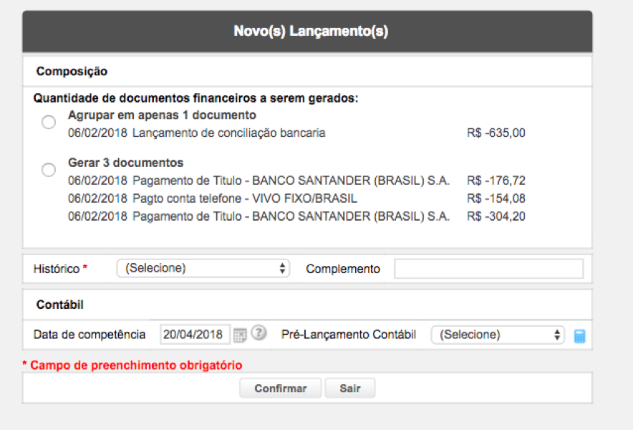Click 'Quantidade de documentos financeiros a serem gerados' text
Image resolution: width=633 pixels, height=430 pixels.
195,98
